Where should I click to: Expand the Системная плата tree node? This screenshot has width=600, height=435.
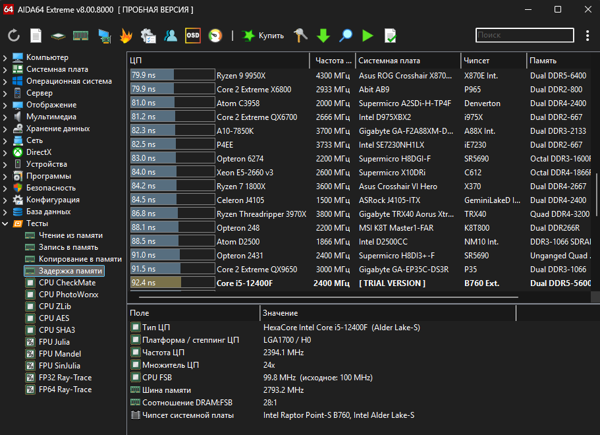5,70
